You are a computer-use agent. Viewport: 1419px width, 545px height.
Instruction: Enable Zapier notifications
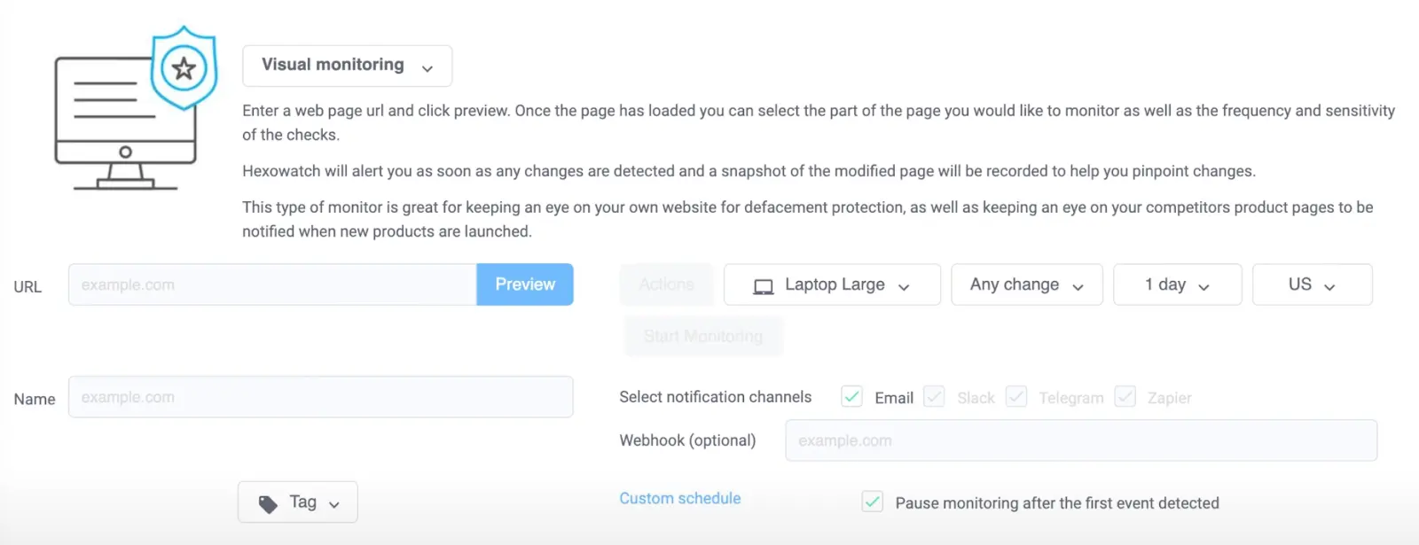pyautogui.click(x=1125, y=397)
